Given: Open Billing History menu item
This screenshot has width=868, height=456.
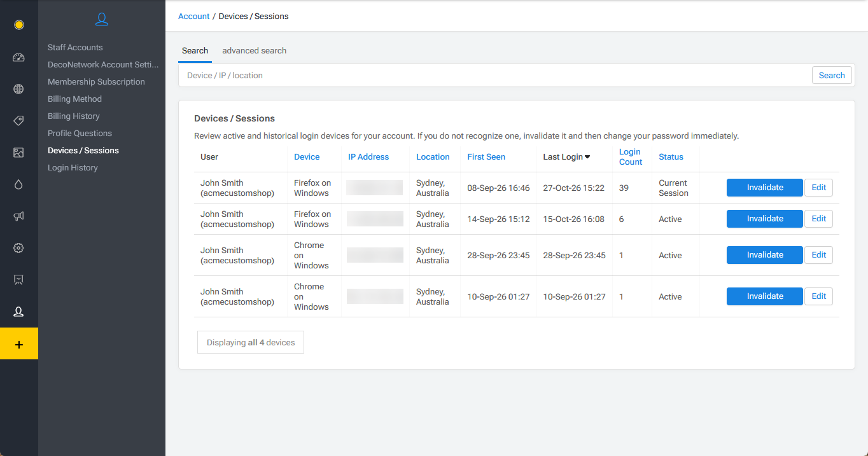Looking at the screenshot, I should [73, 116].
